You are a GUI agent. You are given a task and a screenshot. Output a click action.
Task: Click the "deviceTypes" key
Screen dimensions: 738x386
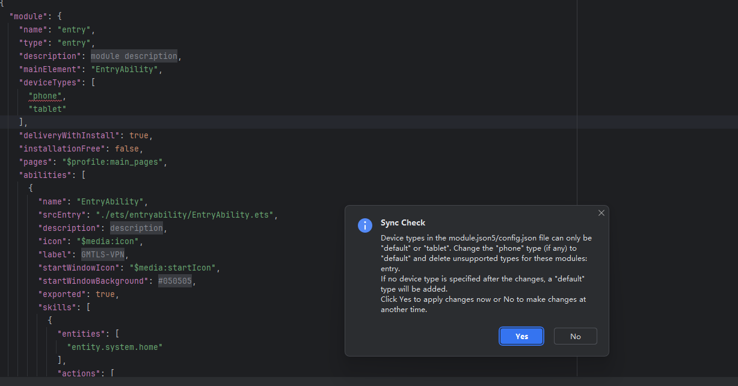click(x=51, y=82)
